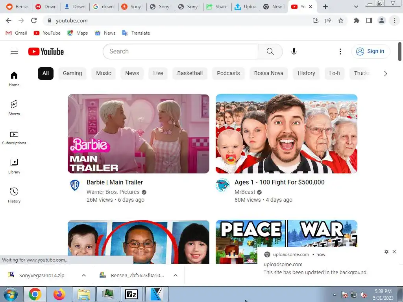Select the Live filter chip
Screen dimensions: 403x302
(x=158, y=74)
